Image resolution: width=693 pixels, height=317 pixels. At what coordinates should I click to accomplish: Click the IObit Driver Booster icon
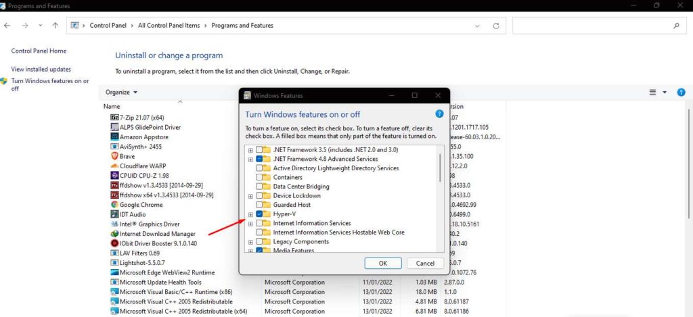(x=114, y=243)
